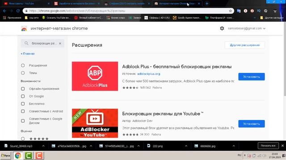This screenshot has height=160, width=286.
Task: Click the IQ extension icon in toolbar
Action: (259, 11)
